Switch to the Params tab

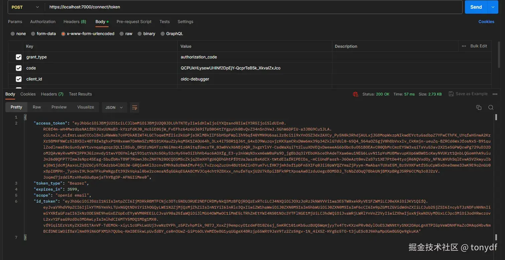click(15, 22)
